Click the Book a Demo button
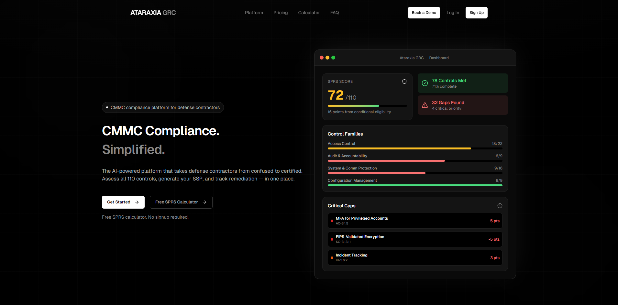Viewport: 618px width, 305px height. click(x=424, y=13)
